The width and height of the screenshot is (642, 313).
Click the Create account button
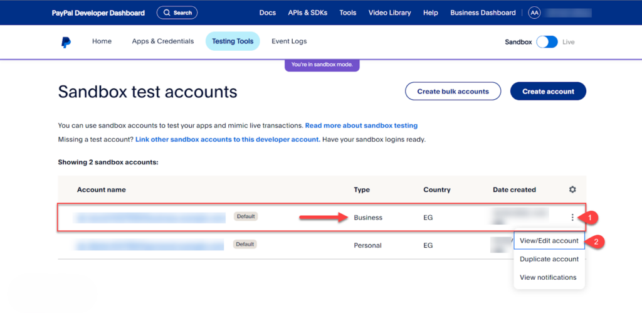tap(548, 92)
